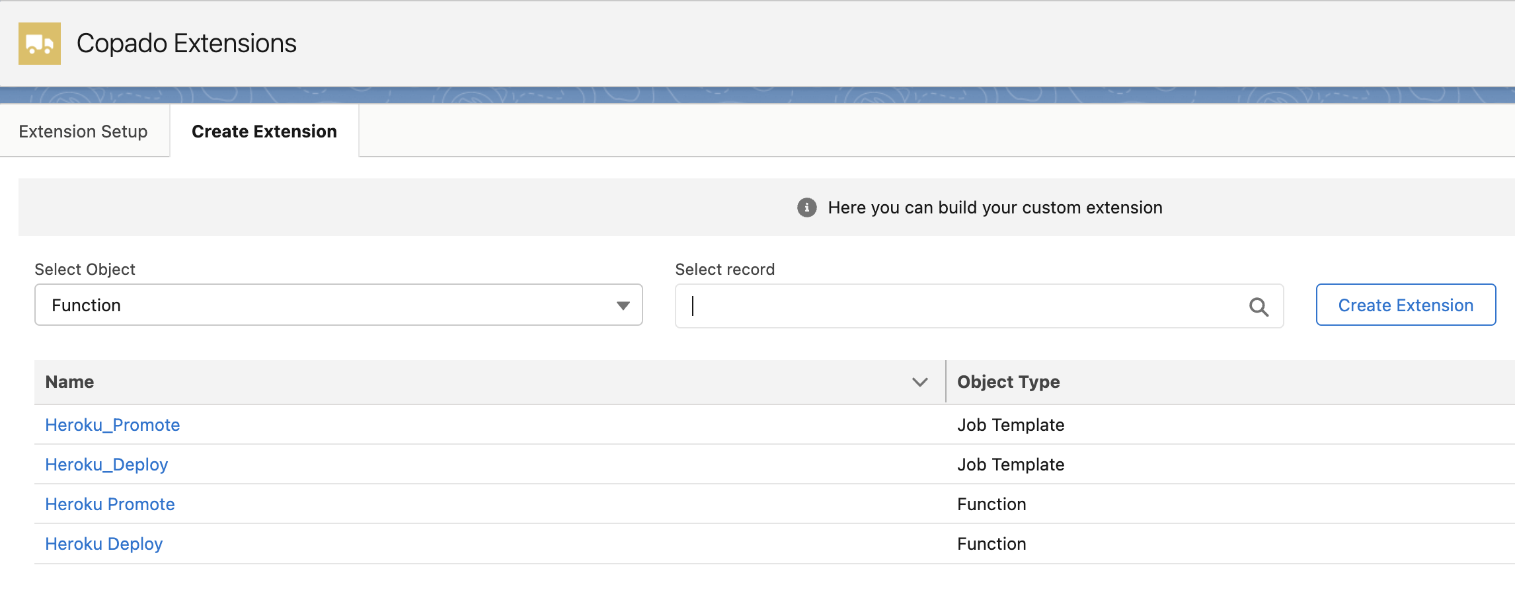The height and width of the screenshot is (600, 1515).
Task: Click the 'Here you can build your custom extension' message
Action: (995, 207)
